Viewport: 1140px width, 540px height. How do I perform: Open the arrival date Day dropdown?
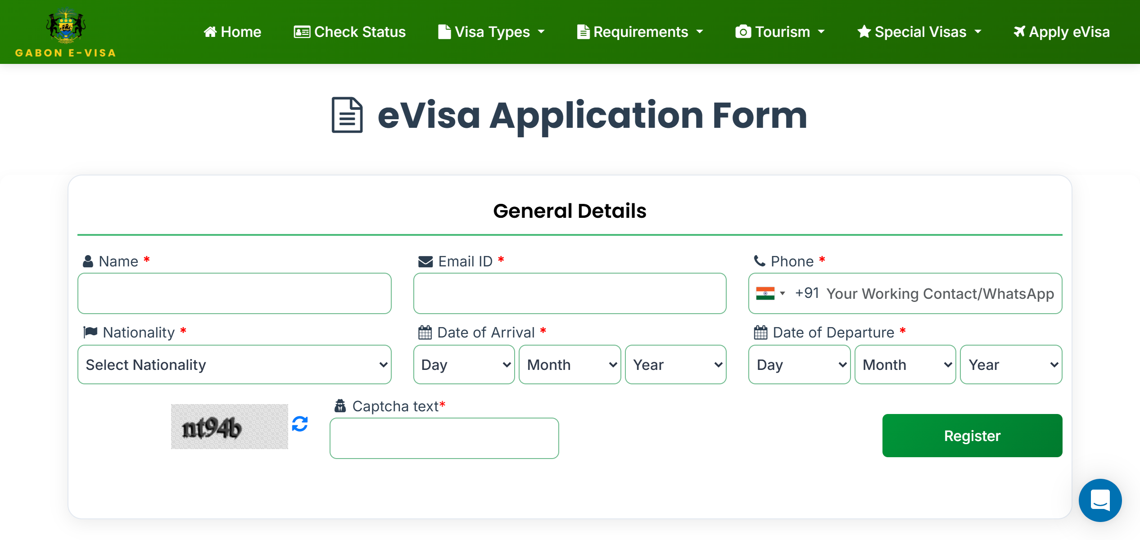464,364
